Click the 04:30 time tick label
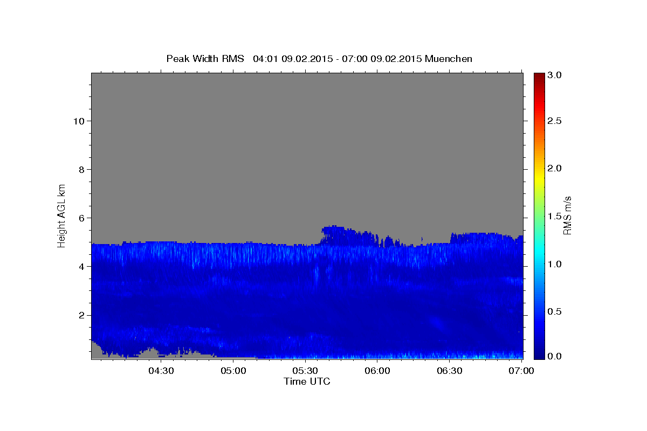Image resolution: width=647 pixels, height=431 pixels. (161, 371)
